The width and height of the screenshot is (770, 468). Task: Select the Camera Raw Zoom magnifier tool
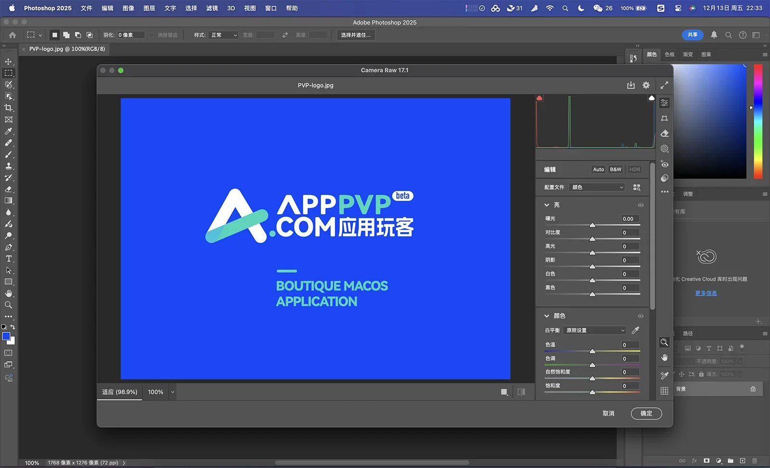664,342
